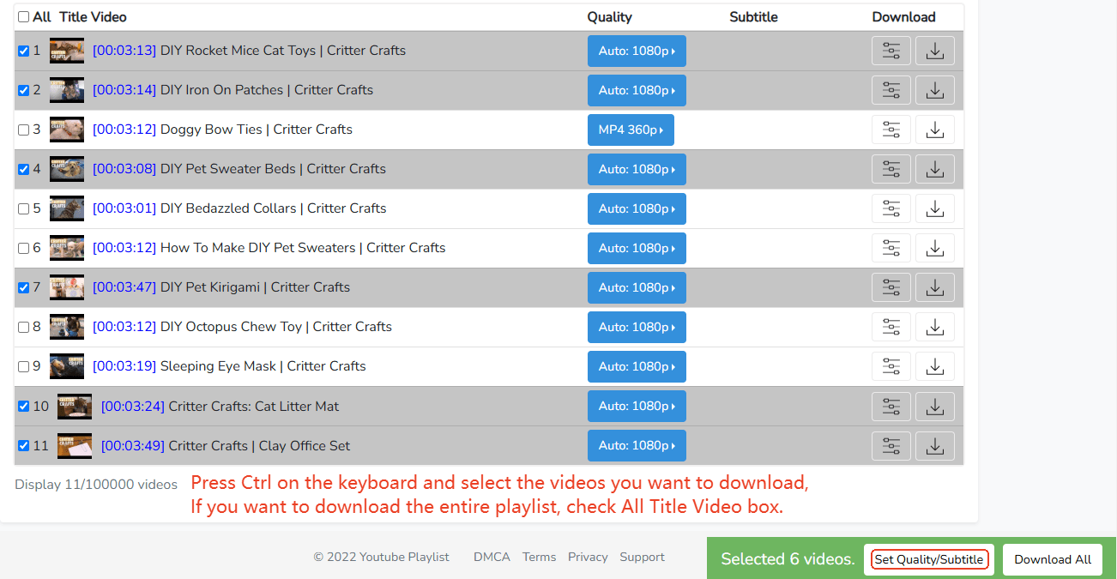Open the DMCA footer link
1117x579 pixels.
pos(492,557)
